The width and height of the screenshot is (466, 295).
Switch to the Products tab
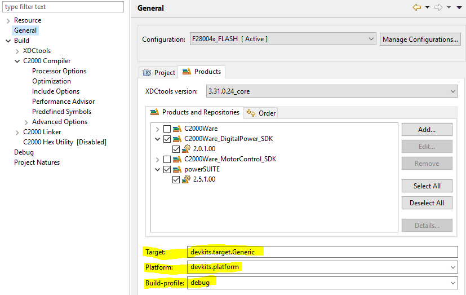[x=202, y=72]
